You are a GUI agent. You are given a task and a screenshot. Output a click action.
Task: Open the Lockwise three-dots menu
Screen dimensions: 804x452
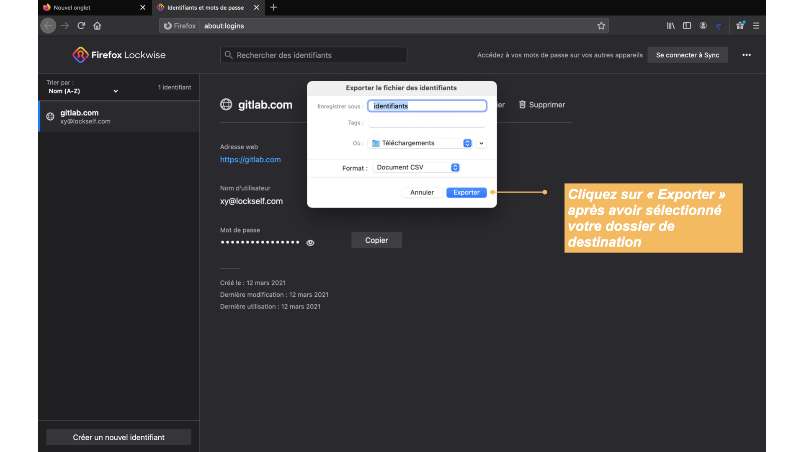(x=747, y=55)
